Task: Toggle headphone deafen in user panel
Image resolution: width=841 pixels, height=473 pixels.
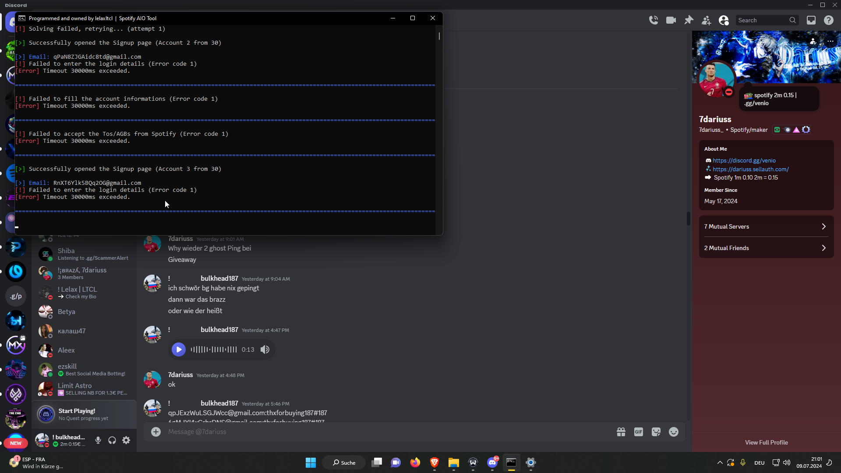Action: tap(112, 441)
